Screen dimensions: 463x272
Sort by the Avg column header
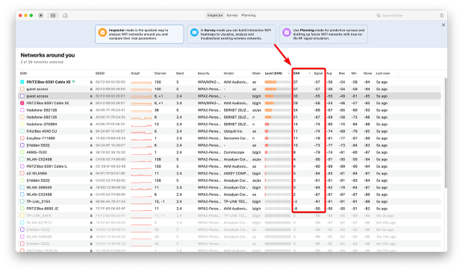tap(329, 73)
